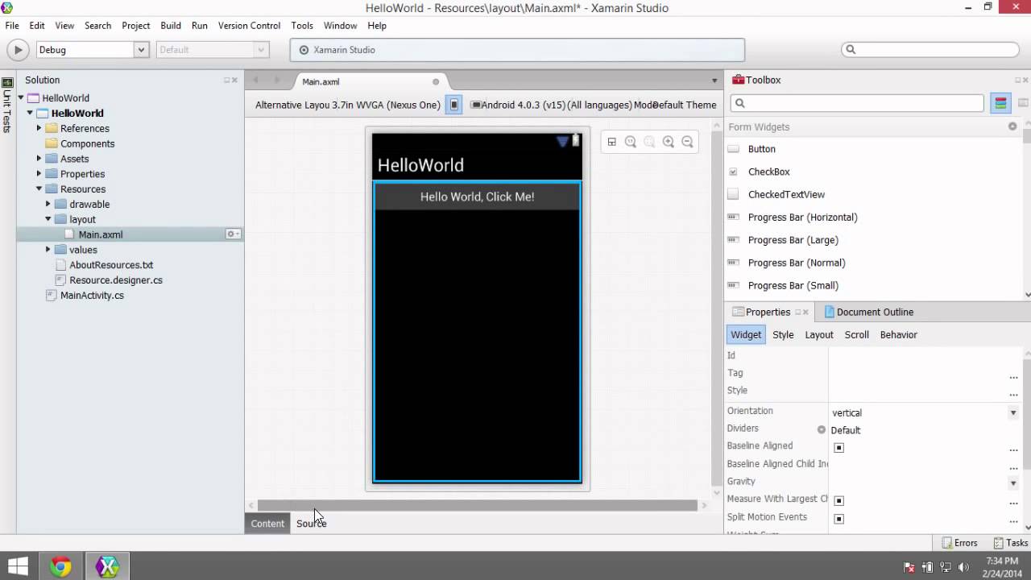Click Chrome icon in Windows taskbar
The width and height of the screenshot is (1031, 580).
(60, 567)
